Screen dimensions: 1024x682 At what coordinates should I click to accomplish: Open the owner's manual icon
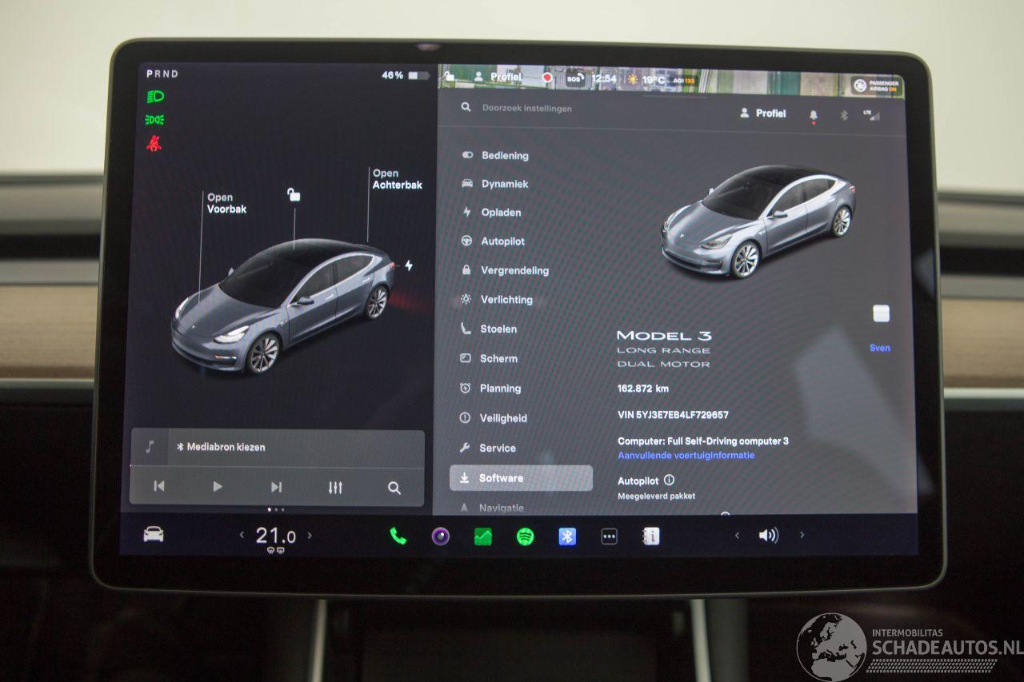tap(651, 536)
